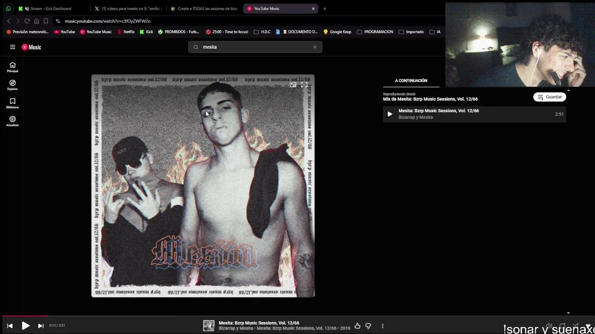Screen dimensions: 595x334
Task: Switch to 'Create a TODAS las sesiones' tab
Action: tap(204, 8)
